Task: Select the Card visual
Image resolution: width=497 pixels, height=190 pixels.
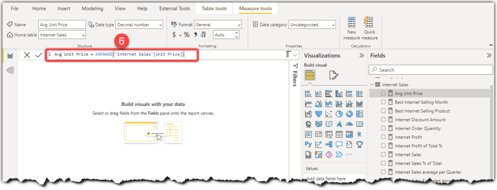Action: 360,124
